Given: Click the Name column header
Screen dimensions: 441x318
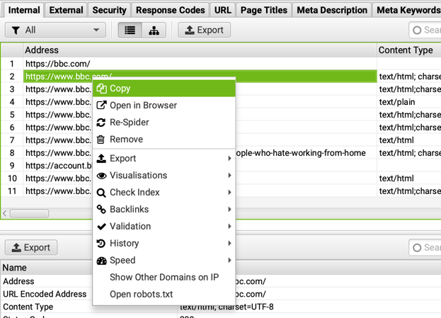Looking at the screenshot, I should click(88, 267).
